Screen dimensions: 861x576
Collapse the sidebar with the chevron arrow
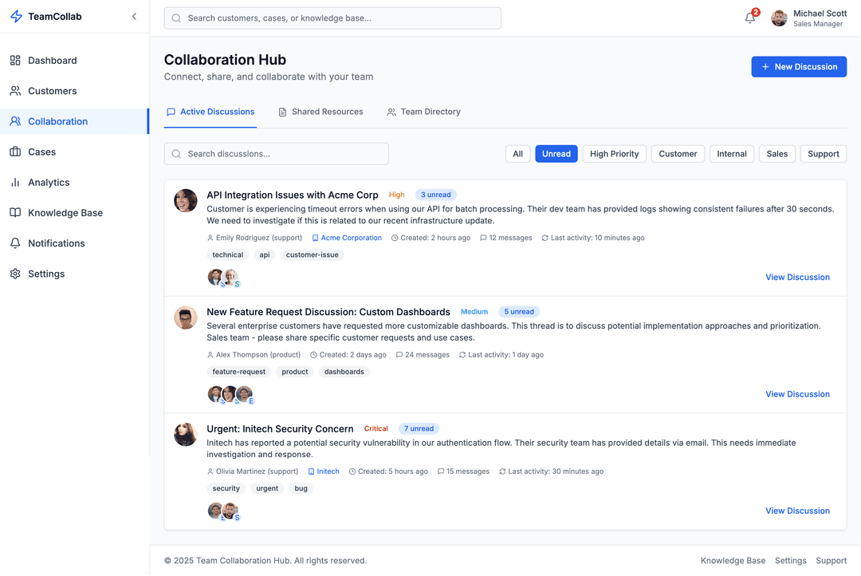pos(134,17)
